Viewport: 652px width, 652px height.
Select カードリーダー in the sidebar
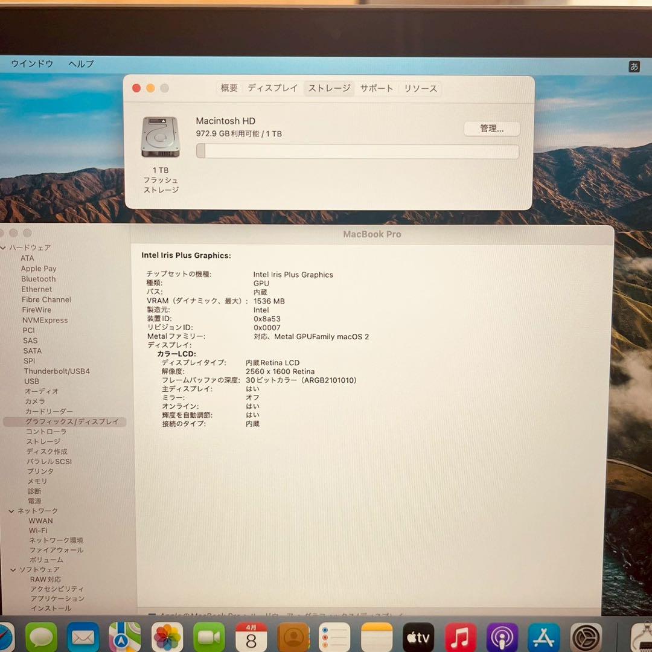[49, 411]
